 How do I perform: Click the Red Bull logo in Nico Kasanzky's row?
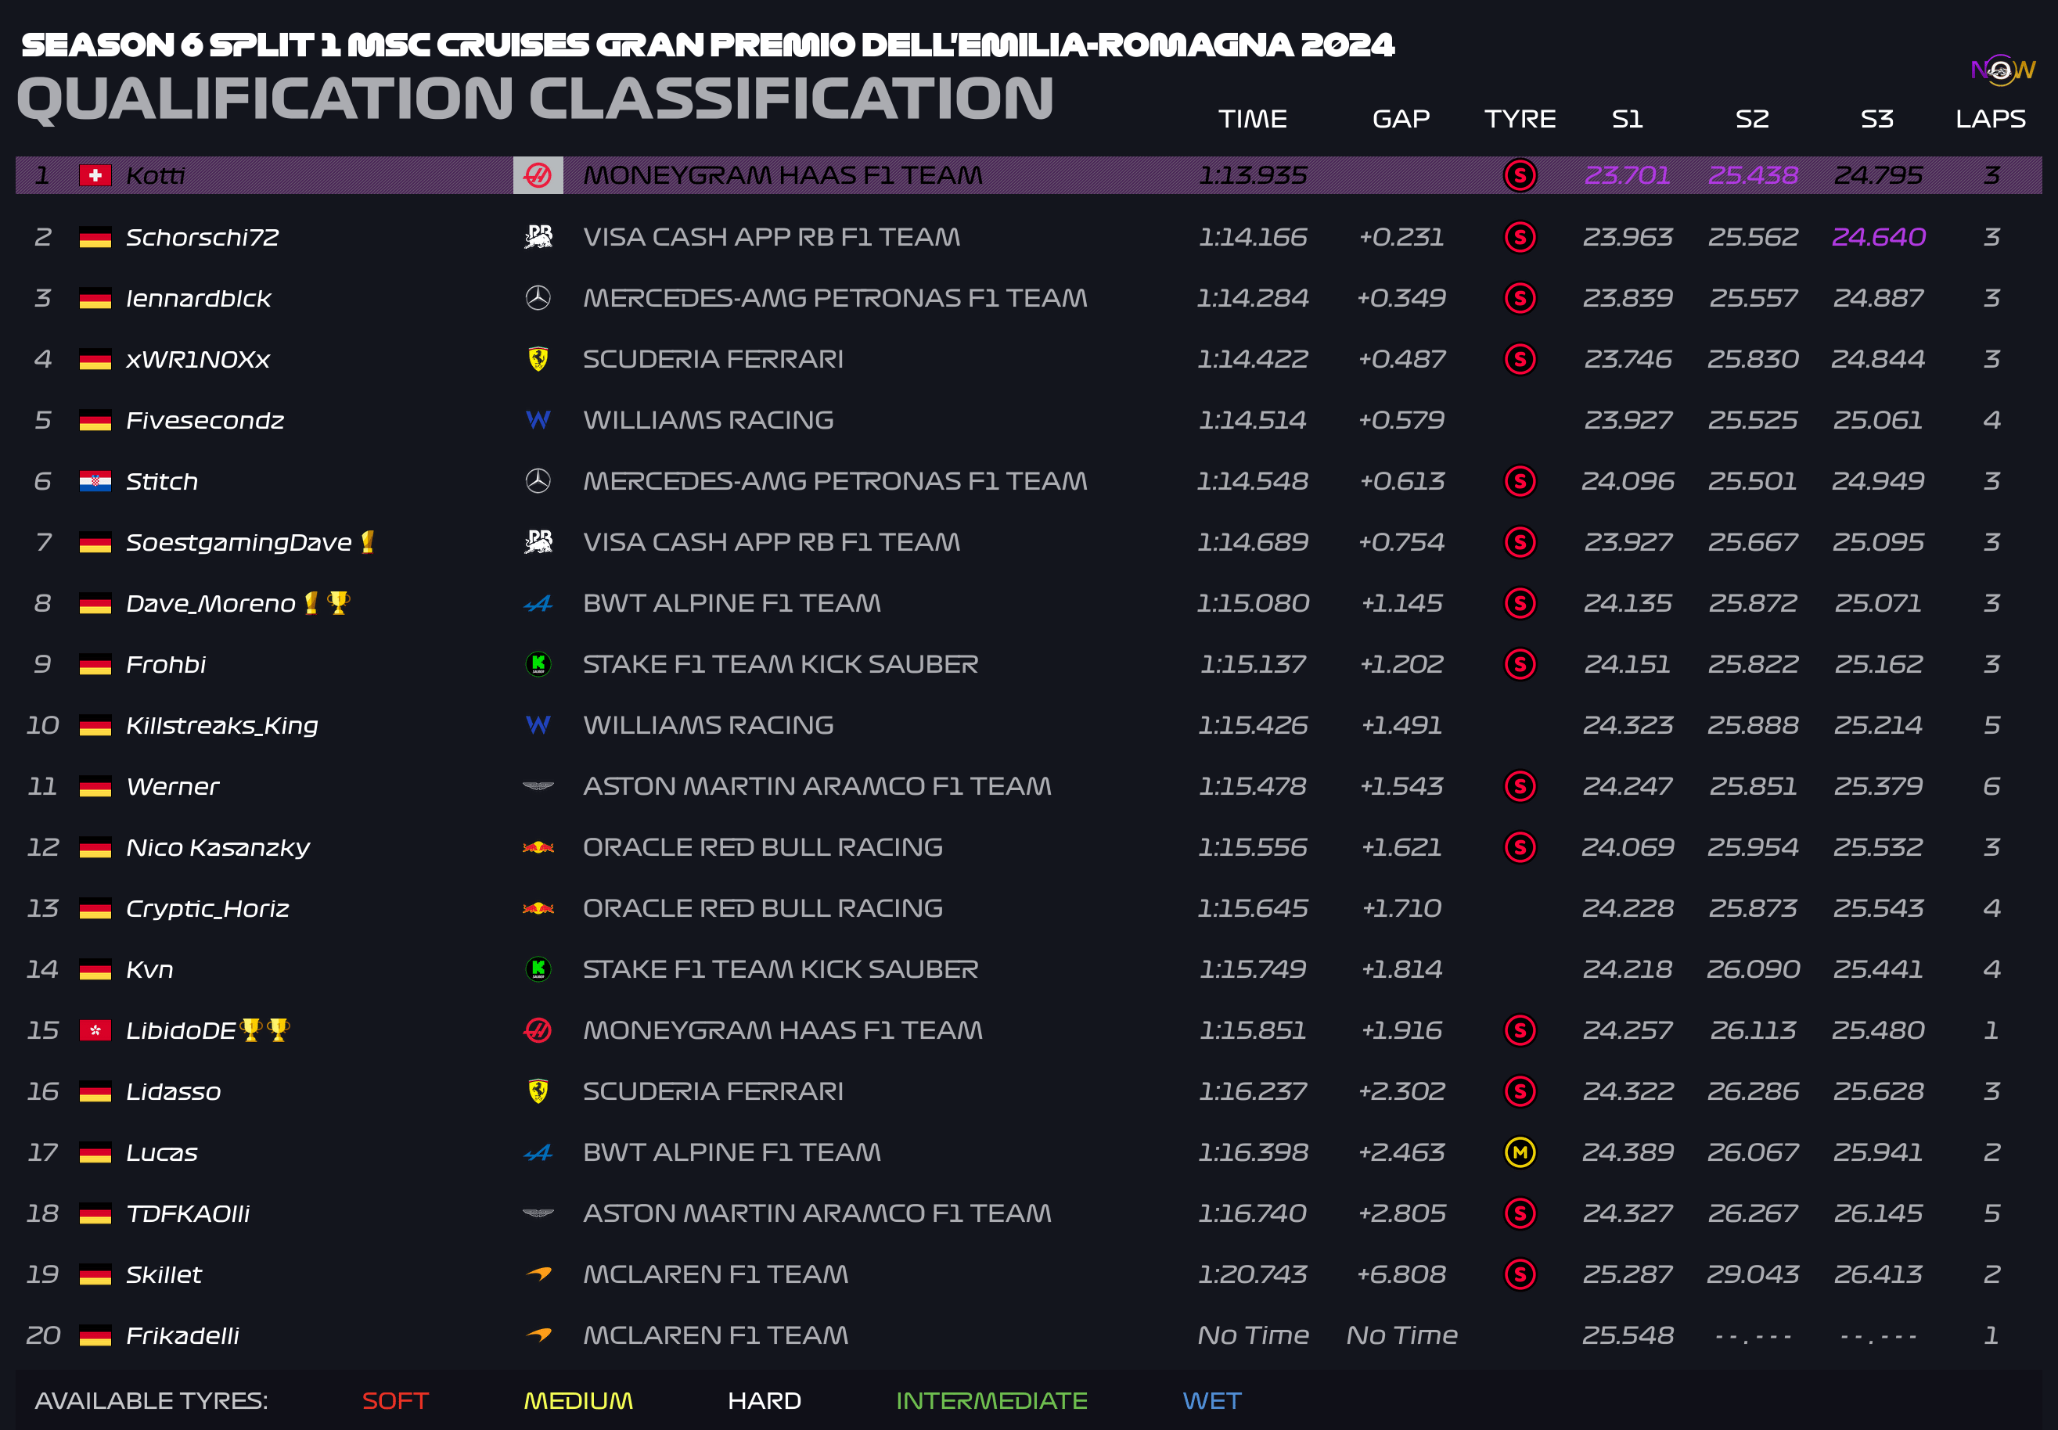[x=538, y=846]
